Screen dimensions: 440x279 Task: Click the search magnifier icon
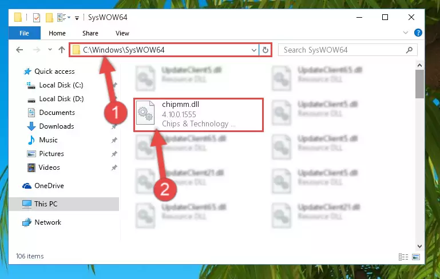click(410, 50)
